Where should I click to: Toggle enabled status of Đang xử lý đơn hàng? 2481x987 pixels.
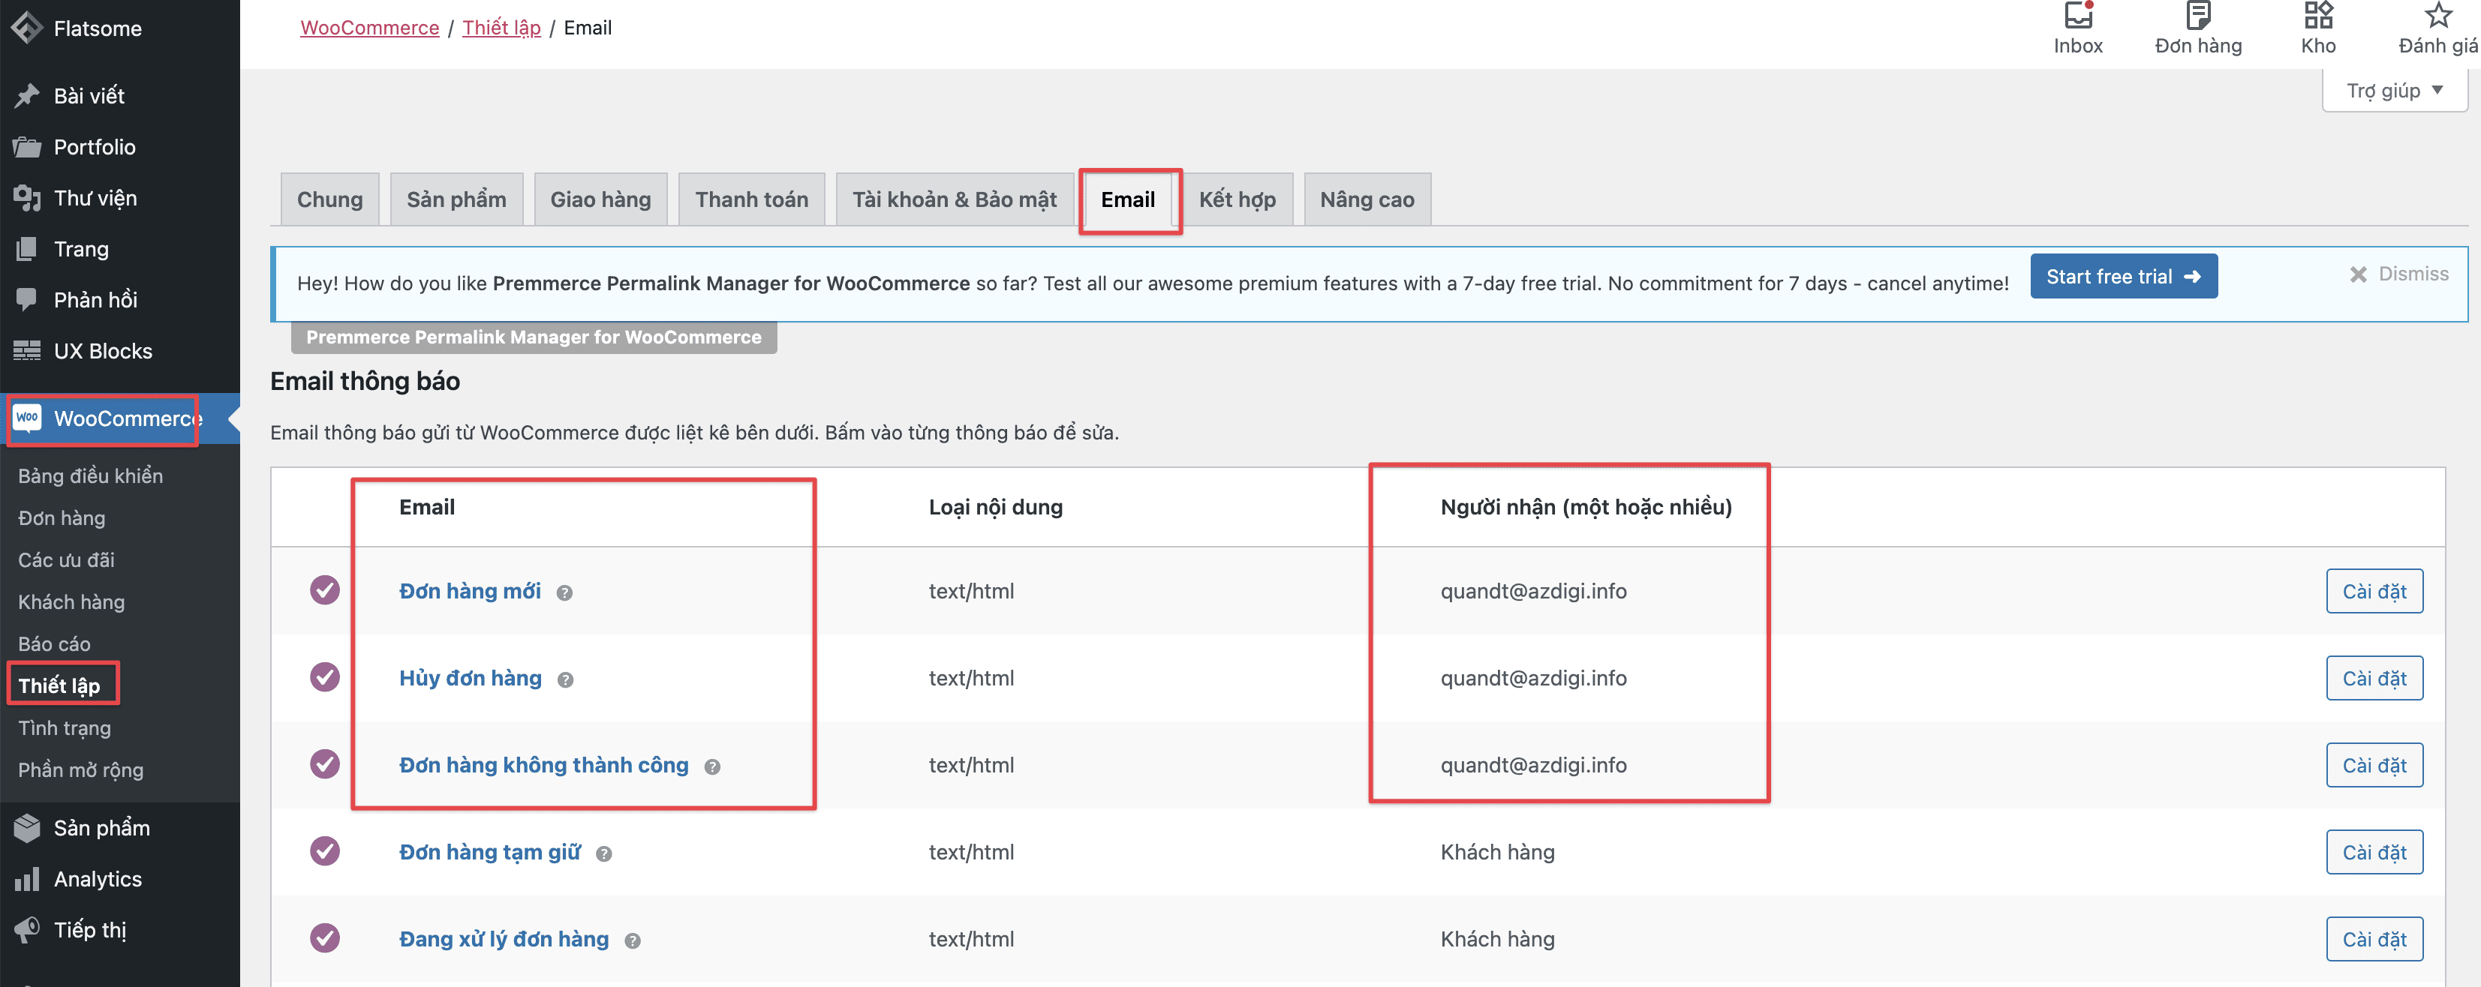325,938
